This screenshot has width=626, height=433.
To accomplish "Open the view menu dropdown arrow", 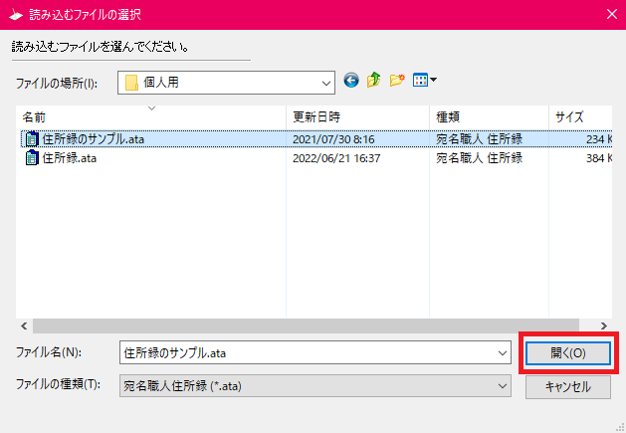I will (x=434, y=80).
